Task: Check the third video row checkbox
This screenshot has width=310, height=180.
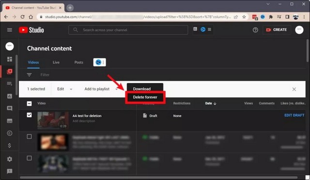Action: pos(29,158)
